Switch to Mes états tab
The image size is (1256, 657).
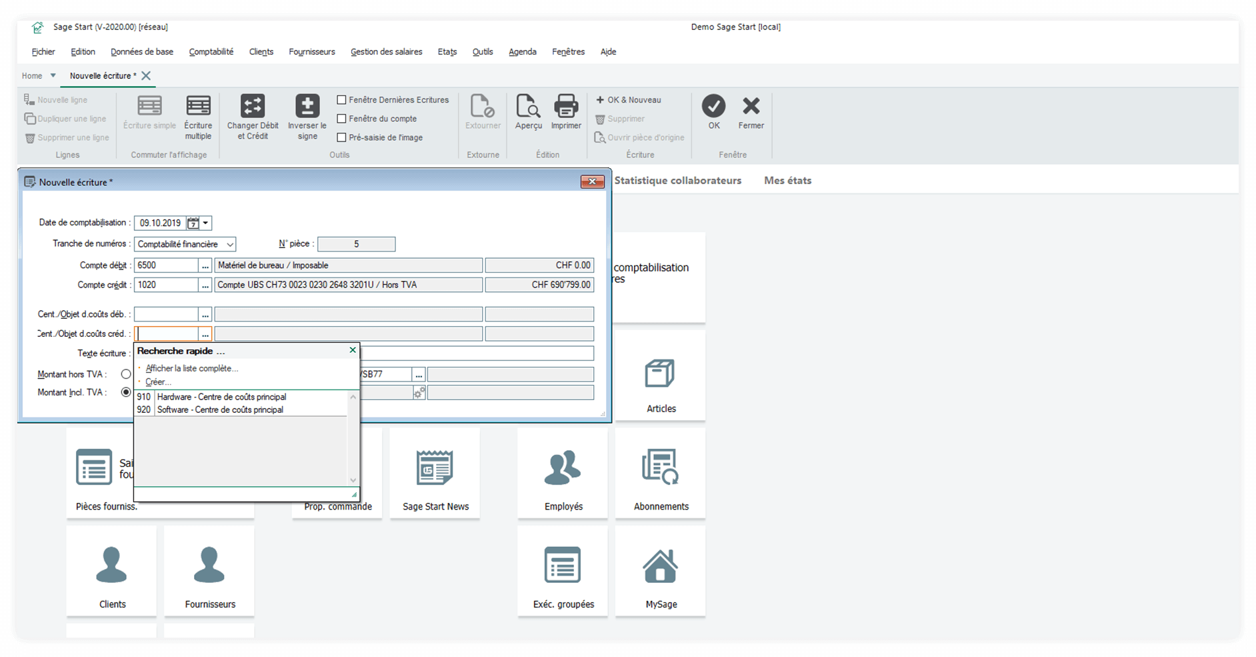(x=787, y=180)
